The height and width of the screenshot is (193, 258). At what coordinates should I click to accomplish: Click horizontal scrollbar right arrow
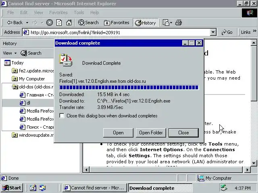247,170
